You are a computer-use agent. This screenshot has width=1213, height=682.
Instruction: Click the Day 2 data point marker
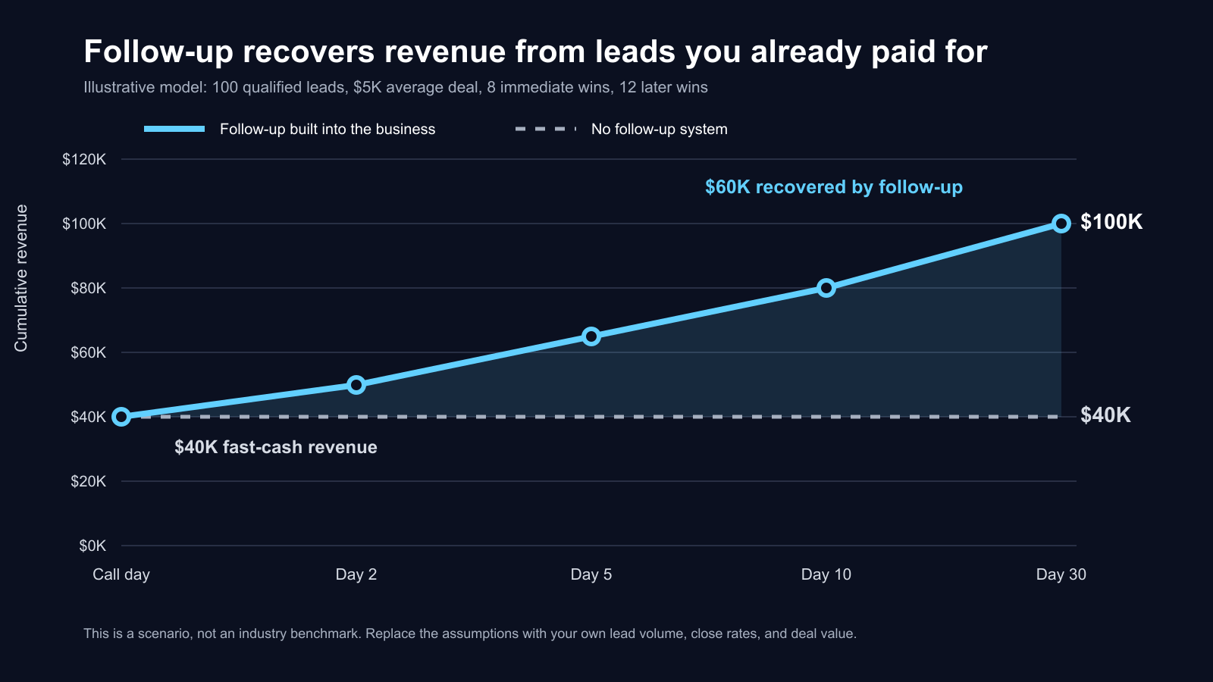356,385
